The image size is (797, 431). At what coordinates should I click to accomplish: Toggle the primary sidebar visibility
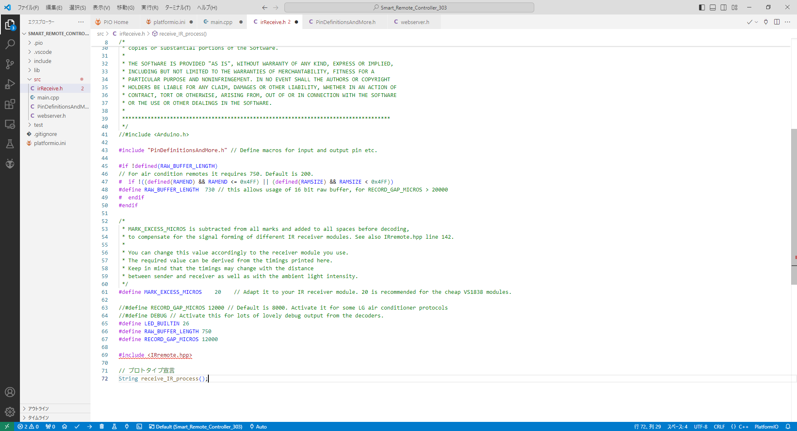point(702,7)
